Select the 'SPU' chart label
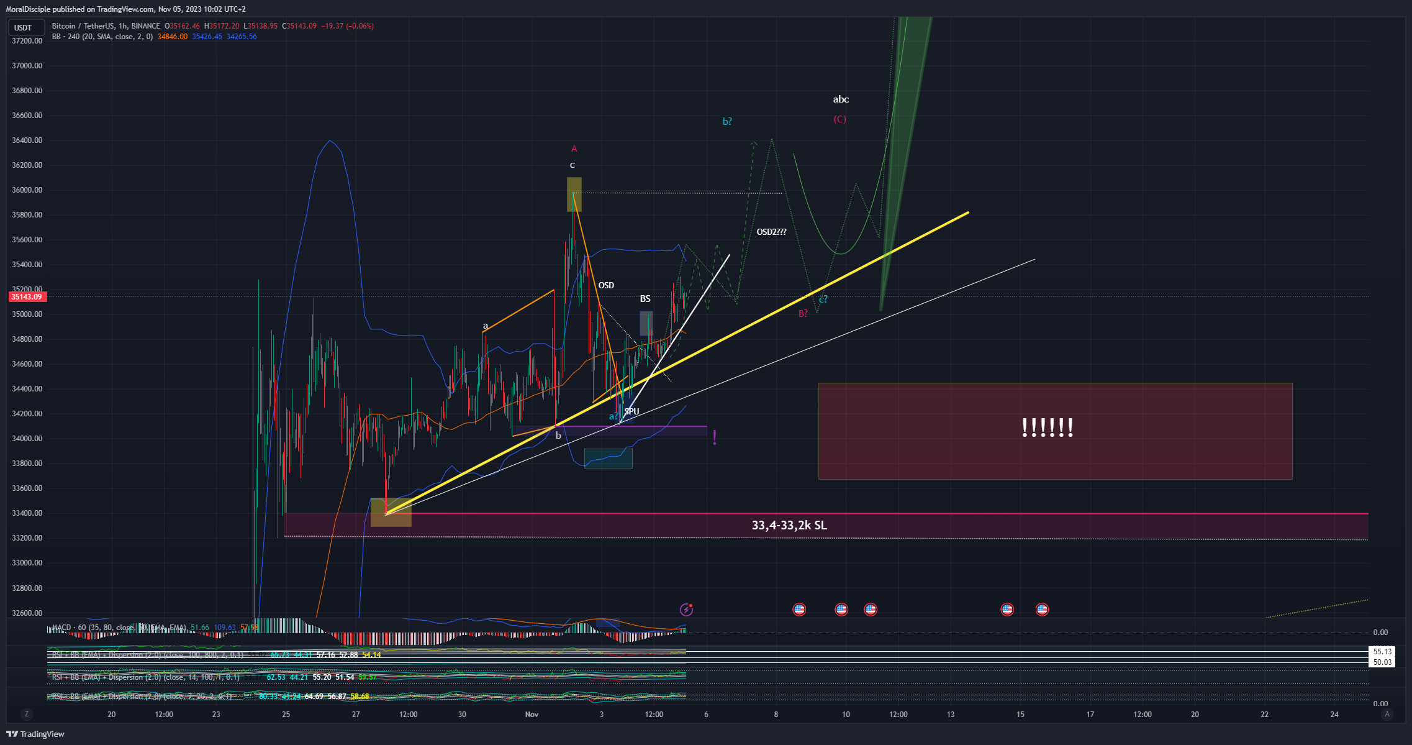The image size is (1412, 745). 631,411
